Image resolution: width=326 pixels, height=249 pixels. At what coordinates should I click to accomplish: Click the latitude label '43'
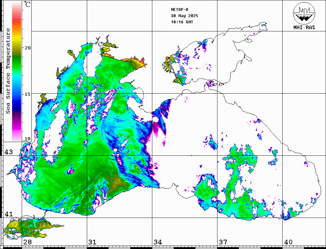pyautogui.click(x=9, y=152)
